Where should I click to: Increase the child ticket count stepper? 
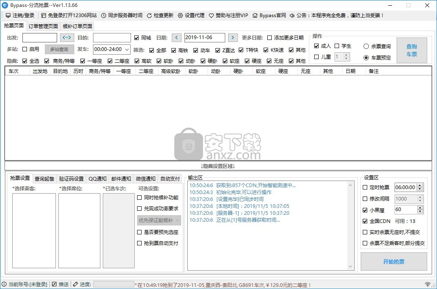[x=346, y=55]
